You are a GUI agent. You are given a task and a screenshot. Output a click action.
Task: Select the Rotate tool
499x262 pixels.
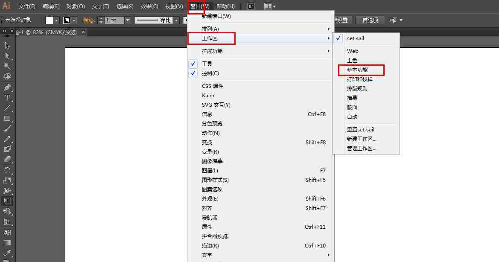pos(7,170)
